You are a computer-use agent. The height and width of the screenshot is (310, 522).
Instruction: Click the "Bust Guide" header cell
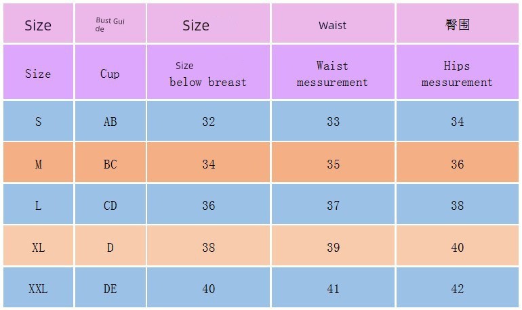(x=110, y=24)
